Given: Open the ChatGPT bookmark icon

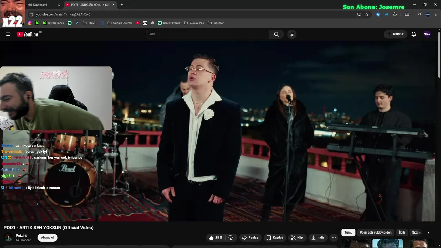Looking at the screenshot, I should [x=153, y=23].
